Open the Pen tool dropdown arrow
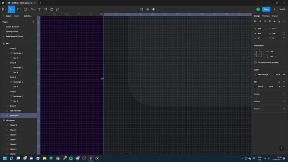 [x=35, y=9]
